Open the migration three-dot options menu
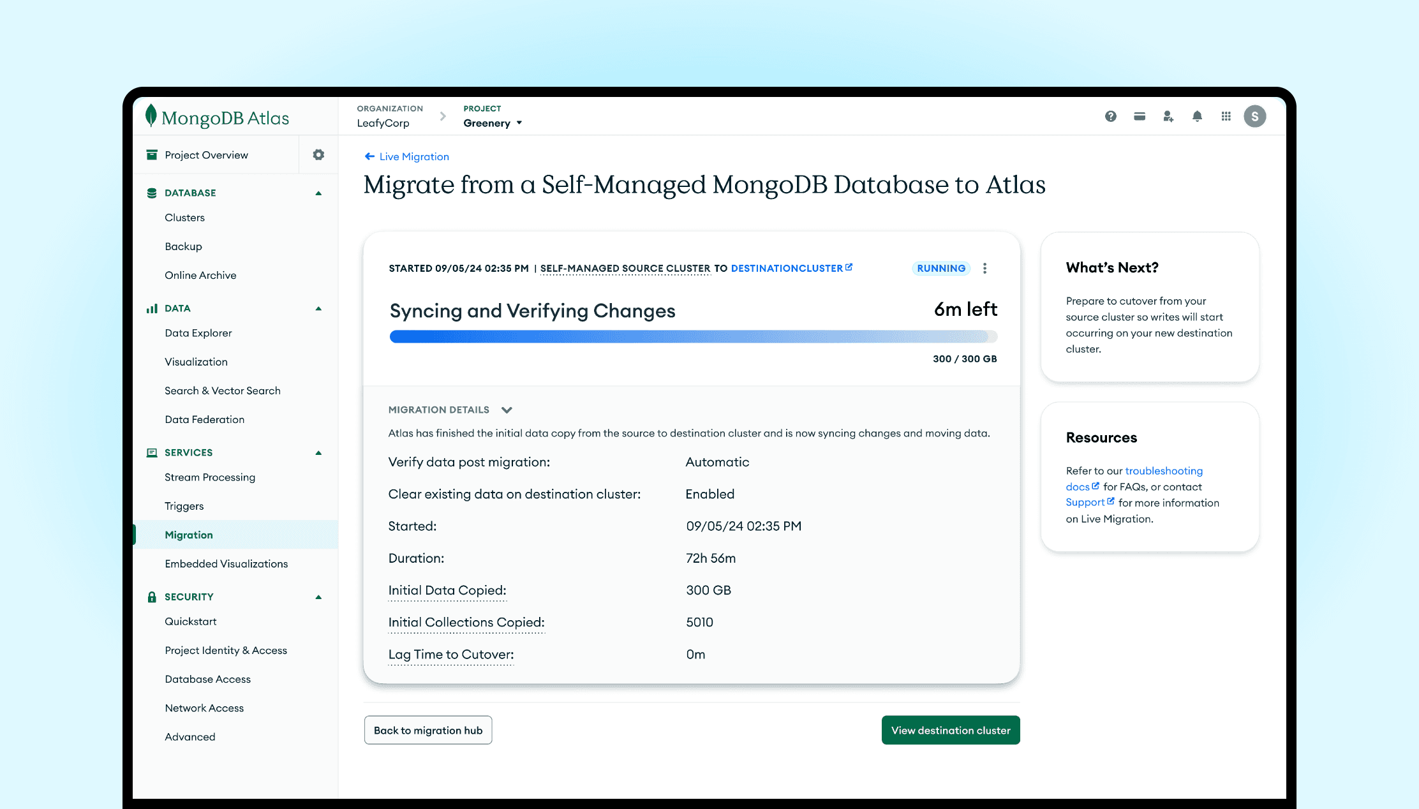Image resolution: width=1419 pixels, height=809 pixels. (985, 269)
